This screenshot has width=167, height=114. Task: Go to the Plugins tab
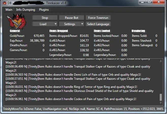(44, 10)
